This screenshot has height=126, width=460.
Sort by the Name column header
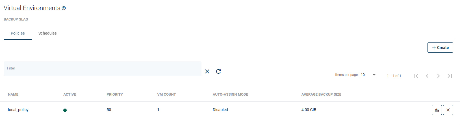pos(13,94)
